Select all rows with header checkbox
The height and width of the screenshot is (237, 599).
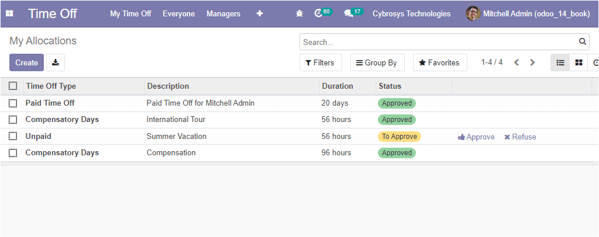coord(13,86)
